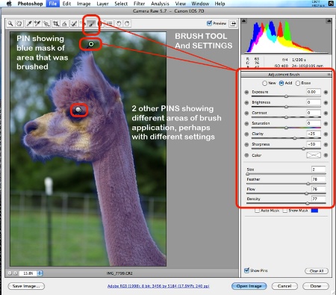This screenshot has width=336, height=295.
Task: Enable the Auto Mask checkbox
Action: (257, 211)
